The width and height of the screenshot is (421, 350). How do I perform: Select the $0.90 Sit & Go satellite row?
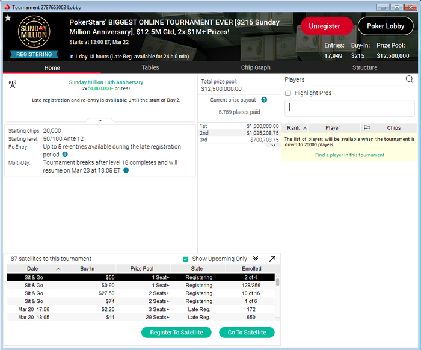tap(140, 285)
